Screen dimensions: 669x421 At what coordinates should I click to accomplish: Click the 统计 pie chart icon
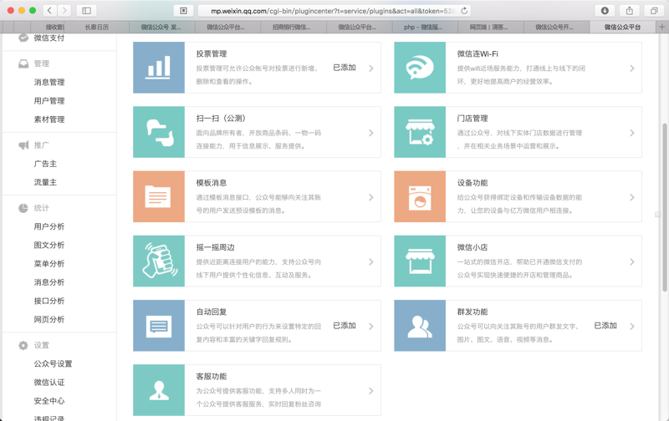(23, 208)
